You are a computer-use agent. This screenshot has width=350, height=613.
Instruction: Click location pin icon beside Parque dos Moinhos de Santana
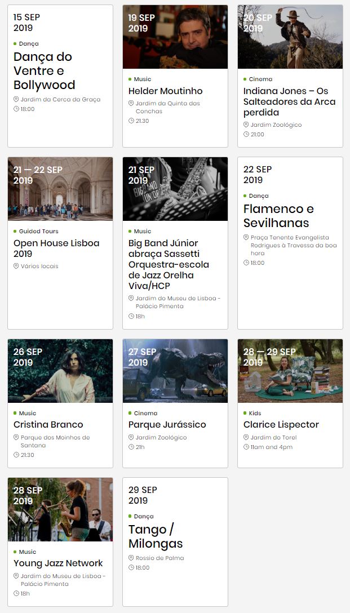click(16, 437)
